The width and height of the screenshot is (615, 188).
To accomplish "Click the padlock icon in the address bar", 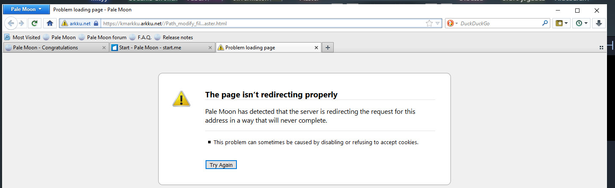I will click(x=96, y=24).
